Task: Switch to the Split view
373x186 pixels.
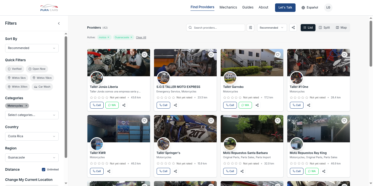Action: click(324, 28)
